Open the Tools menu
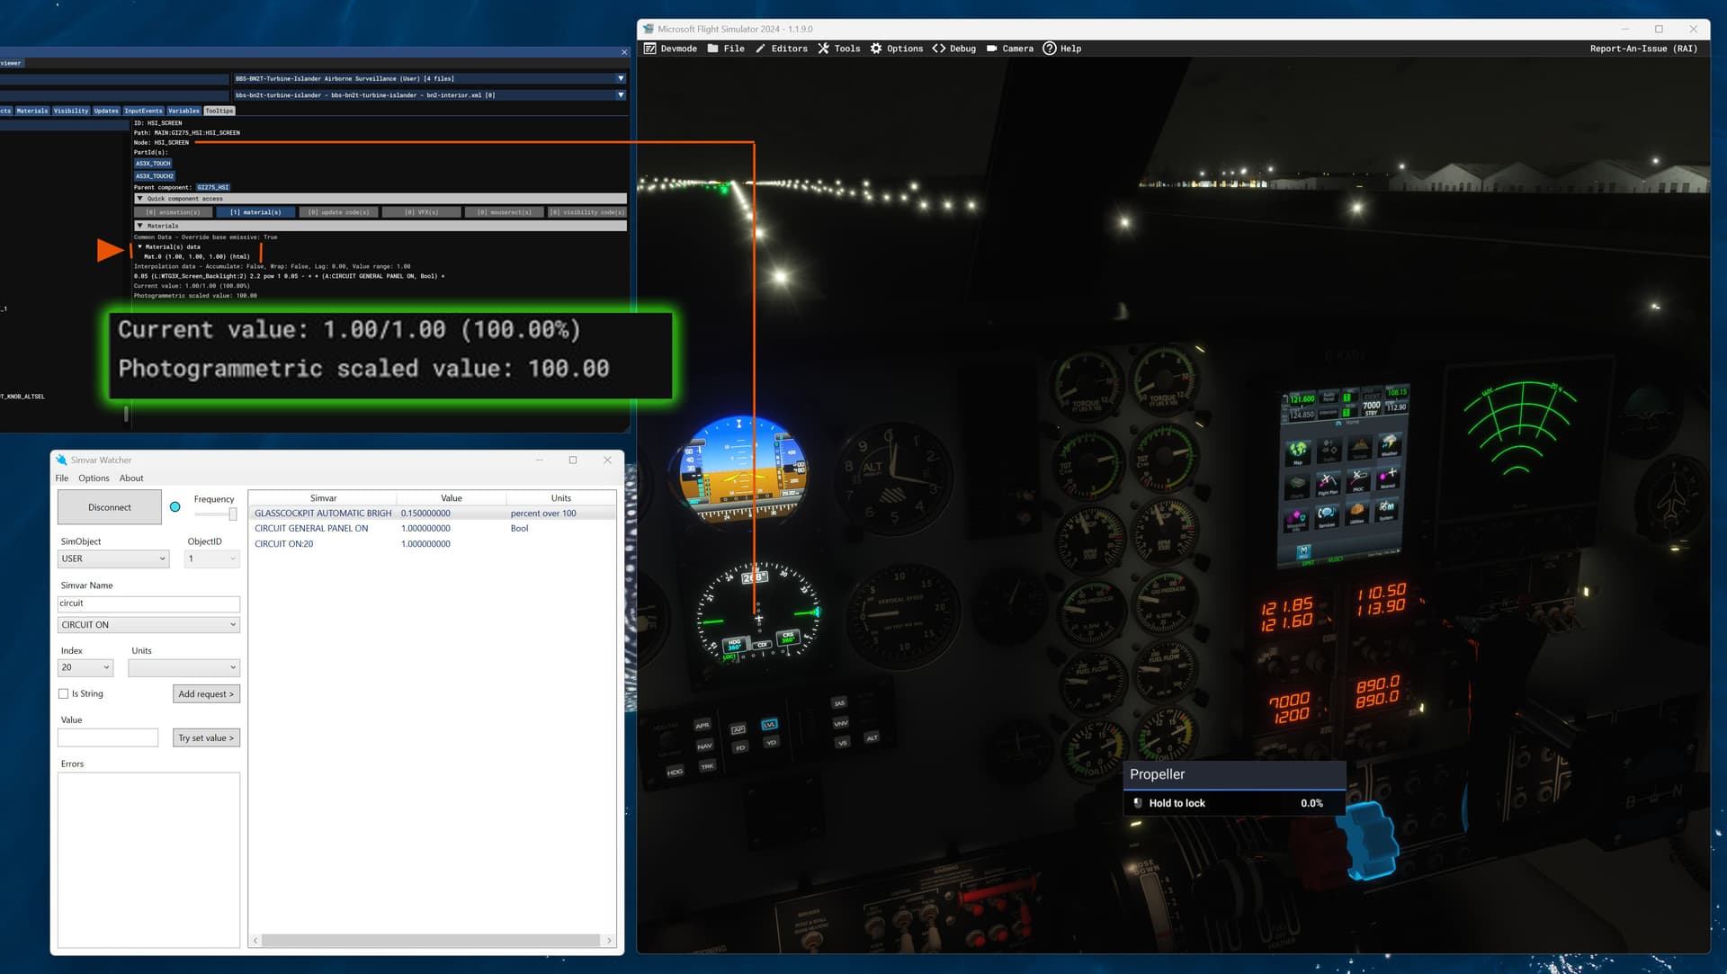1727x974 pixels. (x=838, y=49)
